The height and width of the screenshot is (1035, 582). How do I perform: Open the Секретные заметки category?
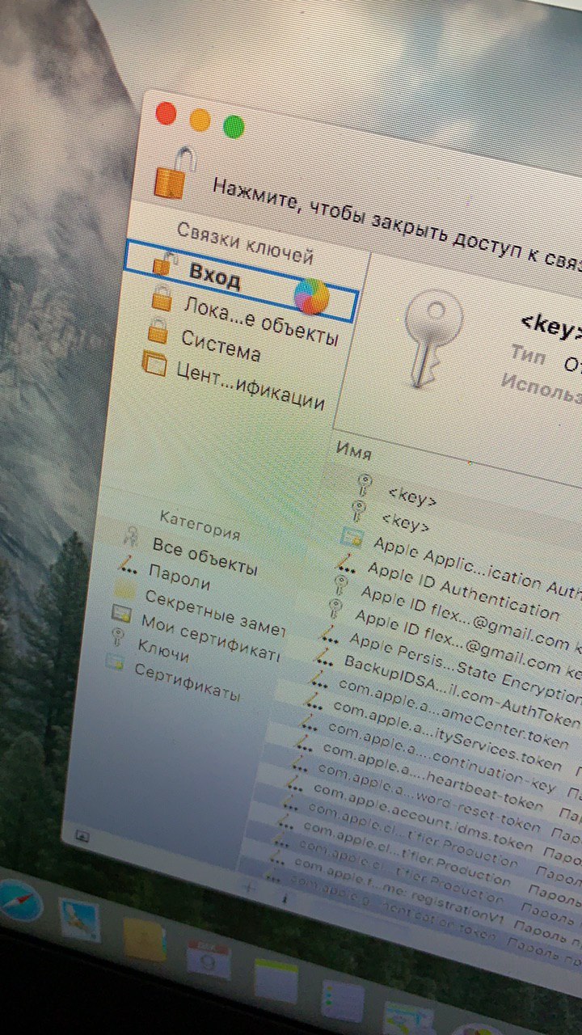click(214, 613)
